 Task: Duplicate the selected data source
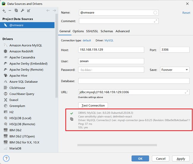pyautogui.click(x=16, y=10)
